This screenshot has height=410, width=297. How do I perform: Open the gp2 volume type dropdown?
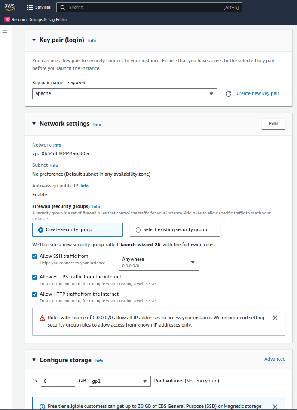pos(120,381)
